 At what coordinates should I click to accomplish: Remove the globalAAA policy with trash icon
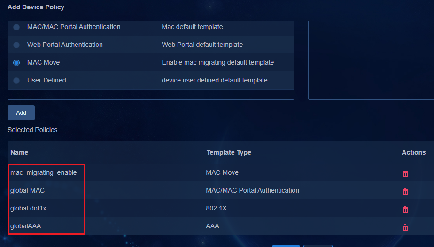405,227
